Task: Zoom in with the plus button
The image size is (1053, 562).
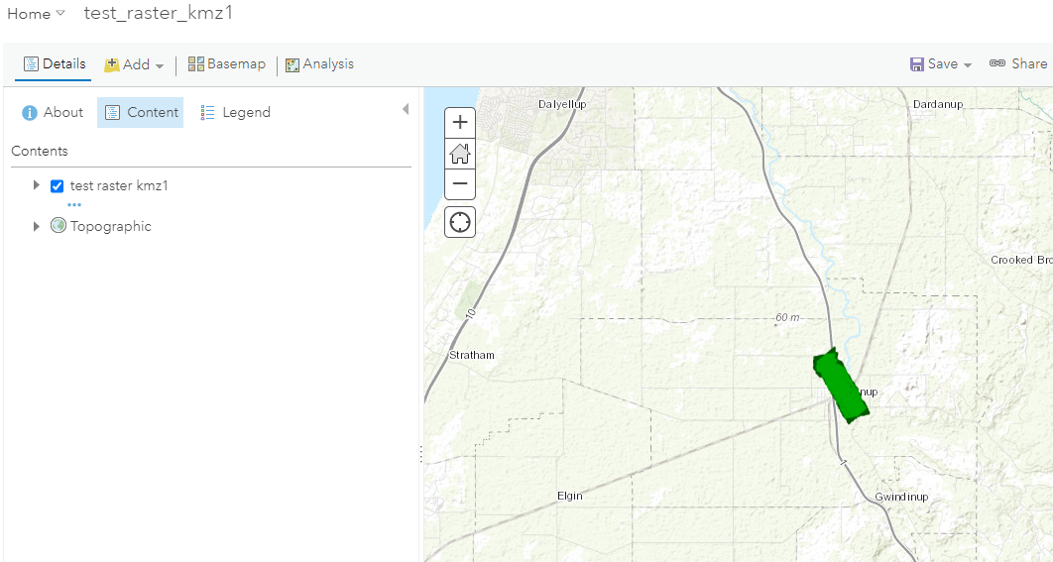Action: coord(460,122)
